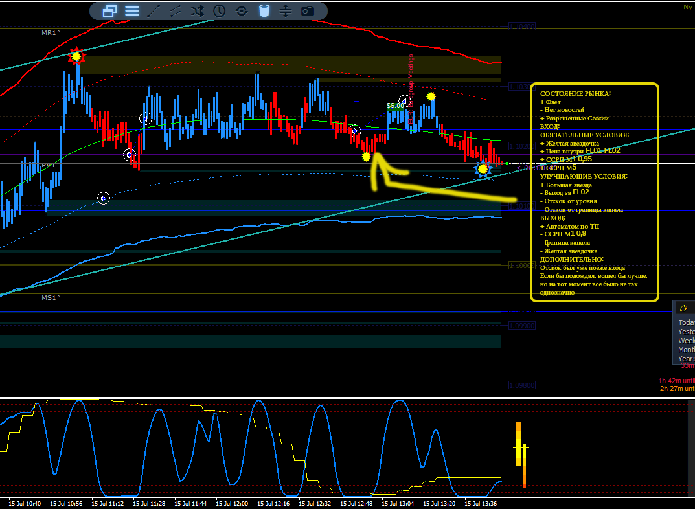
Task: Click the yellow star with blue outline
Action: [x=483, y=169]
